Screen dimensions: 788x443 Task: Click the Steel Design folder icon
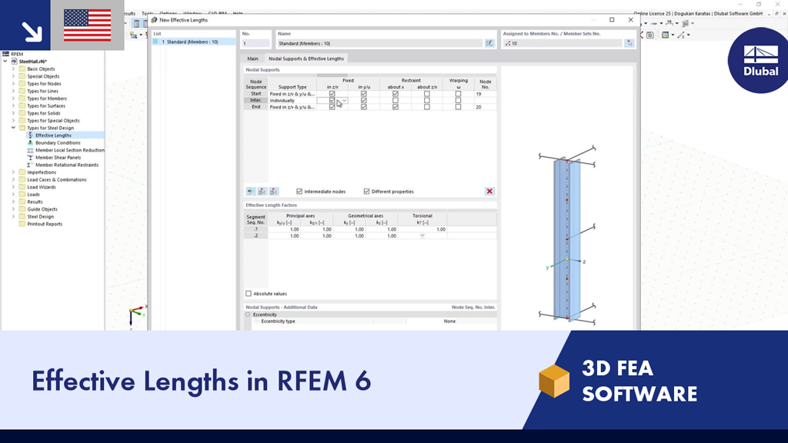point(22,216)
